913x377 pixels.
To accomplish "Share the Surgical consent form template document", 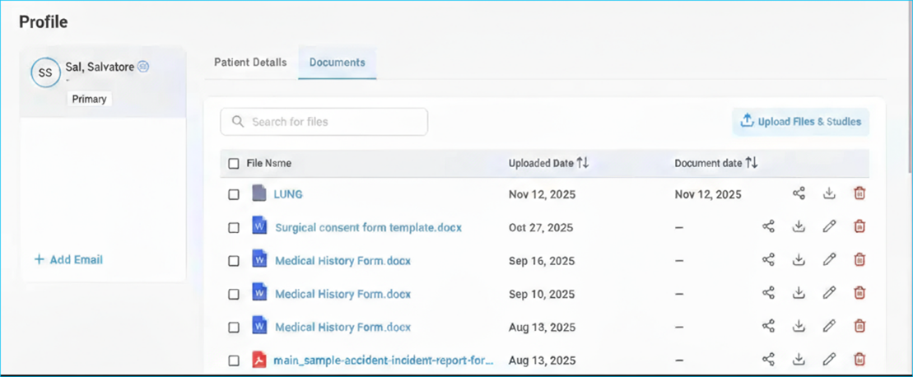I will [768, 226].
